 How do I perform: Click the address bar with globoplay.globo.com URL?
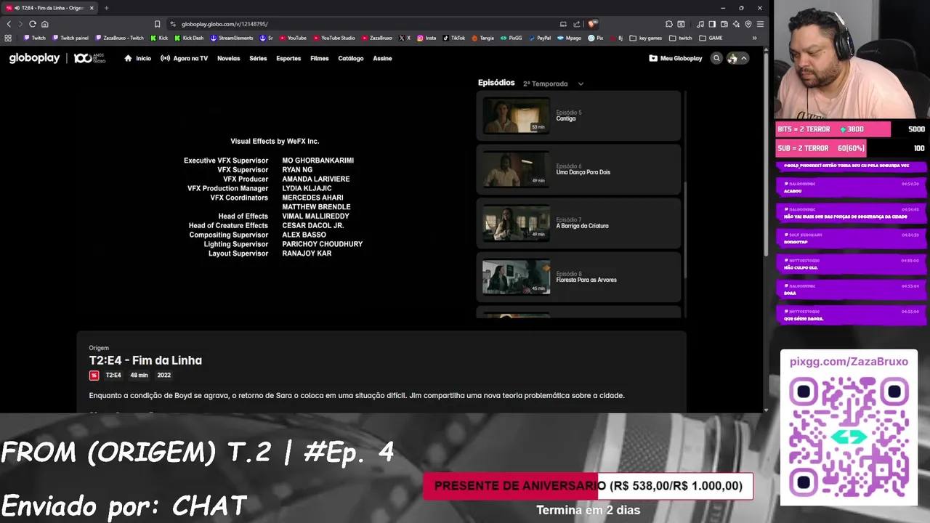[x=363, y=24]
